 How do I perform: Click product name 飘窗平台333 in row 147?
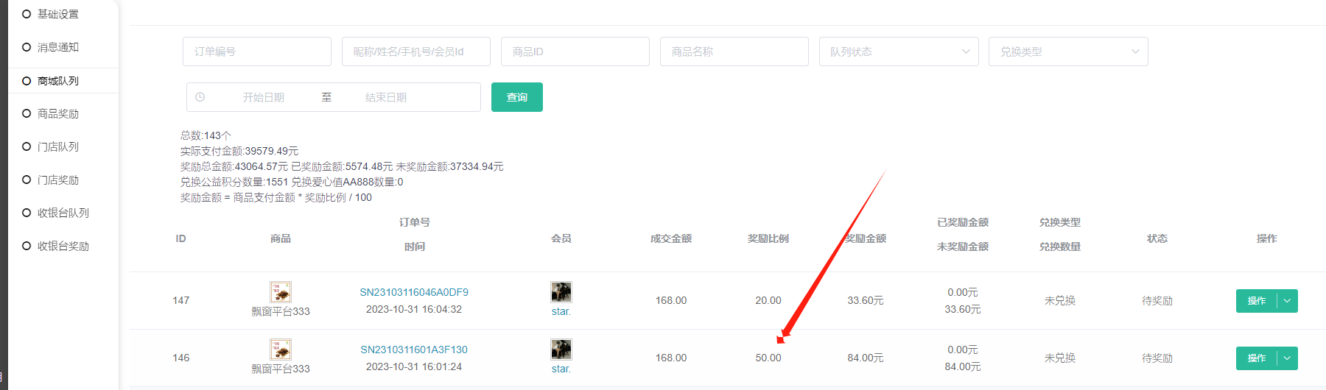[x=281, y=311]
